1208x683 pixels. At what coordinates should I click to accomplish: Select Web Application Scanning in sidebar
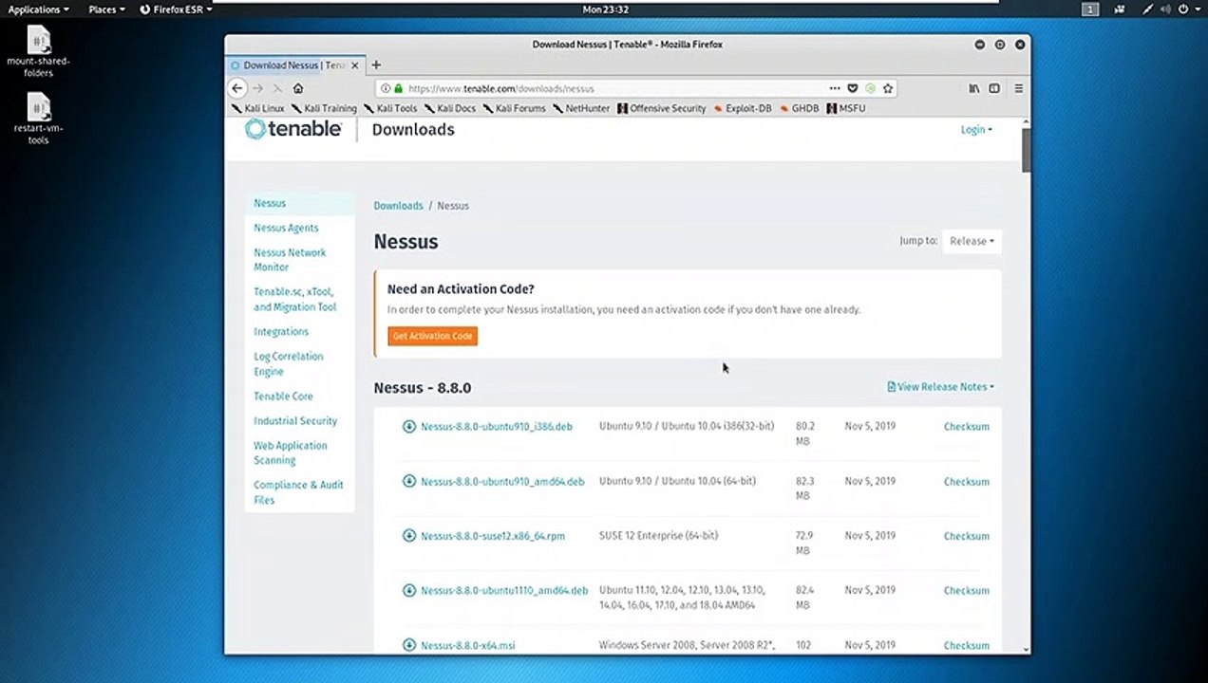tap(291, 452)
